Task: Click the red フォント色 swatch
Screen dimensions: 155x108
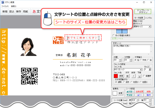Action: (116, 76)
